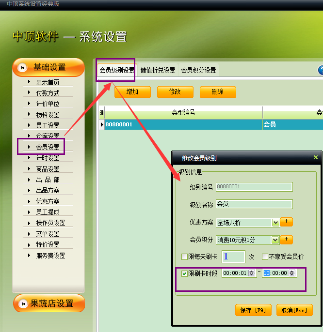Click the blue help question-mark icon
This screenshot has width=323, height=332.
[321, 70]
